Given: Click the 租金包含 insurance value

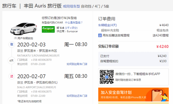Looking at the screenshot, I should 163,30.
